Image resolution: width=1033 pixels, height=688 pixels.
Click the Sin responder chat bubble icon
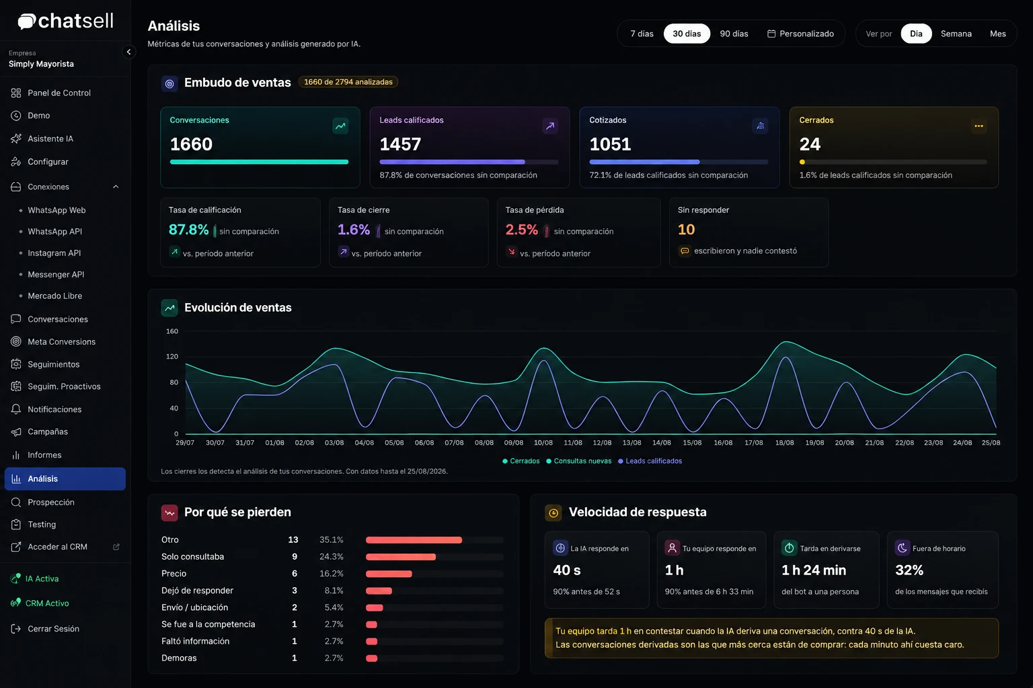coord(685,251)
